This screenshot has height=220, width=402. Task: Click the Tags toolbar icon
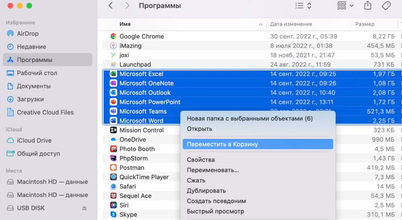[x=386, y=5]
